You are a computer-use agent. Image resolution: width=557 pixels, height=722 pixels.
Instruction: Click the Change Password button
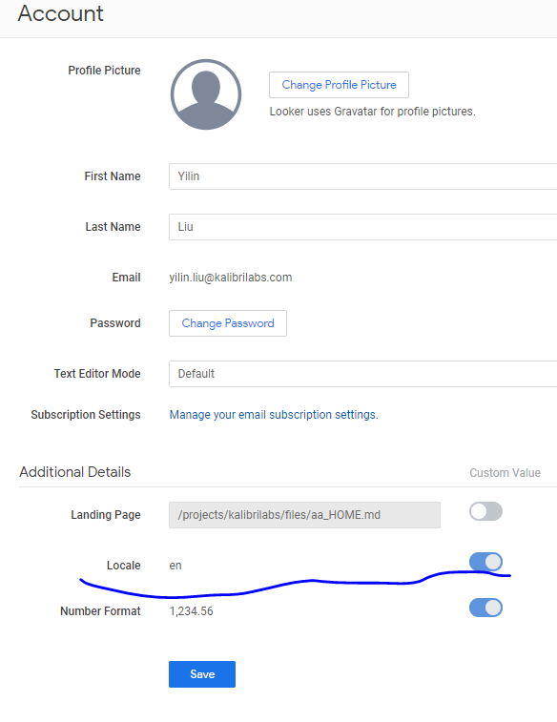pyautogui.click(x=228, y=323)
